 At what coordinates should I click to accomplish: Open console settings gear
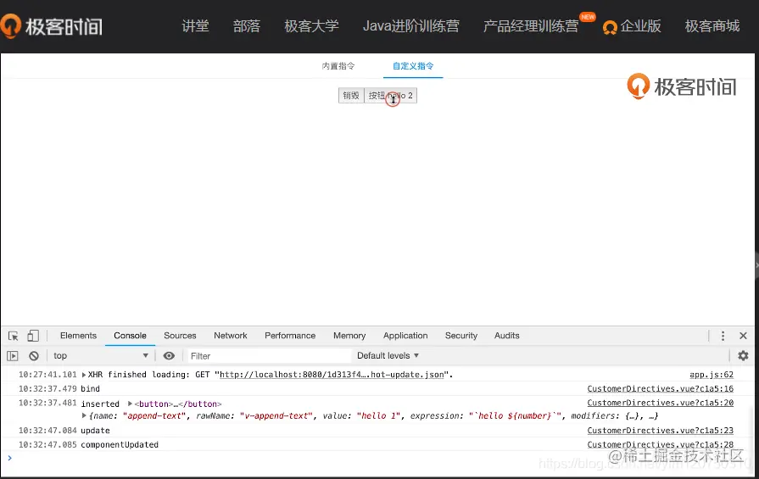743,356
